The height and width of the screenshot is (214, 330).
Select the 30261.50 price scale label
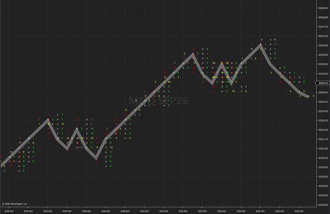tap(323, 139)
